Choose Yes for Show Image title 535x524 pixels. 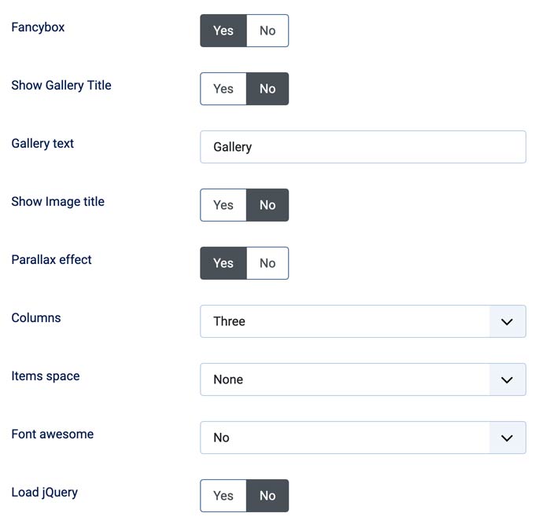pyautogui.click(x=223, y=205)
